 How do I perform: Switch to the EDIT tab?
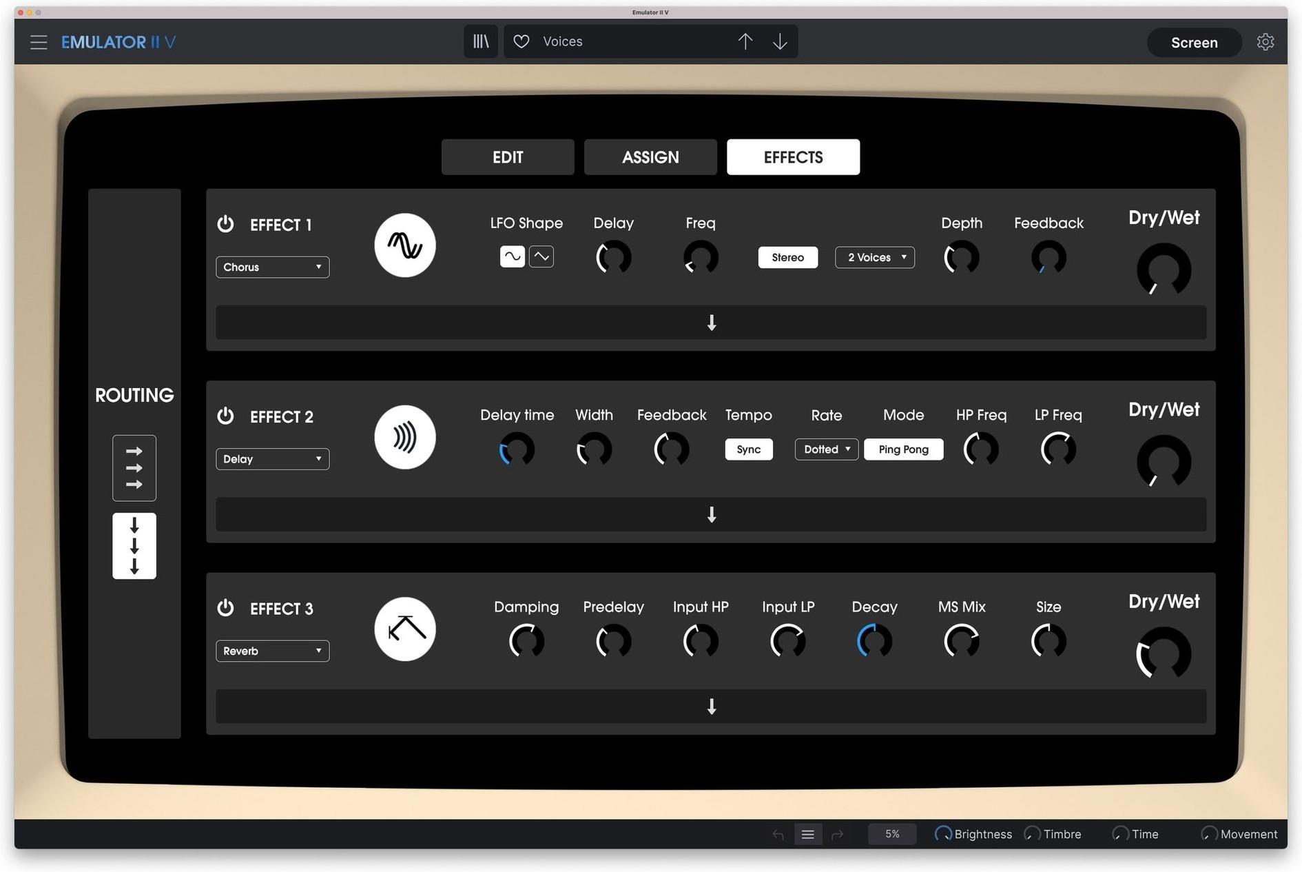[508, 157]
